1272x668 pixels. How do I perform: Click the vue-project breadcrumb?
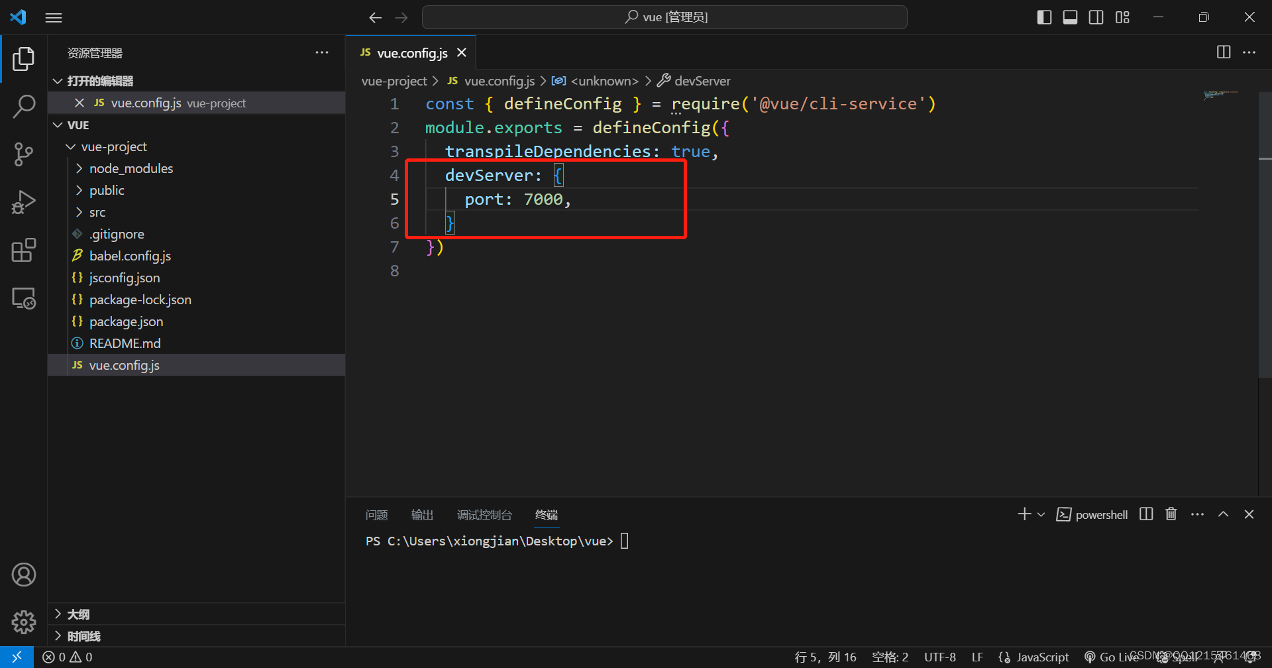pyautogui.click(x=394, y=81)
